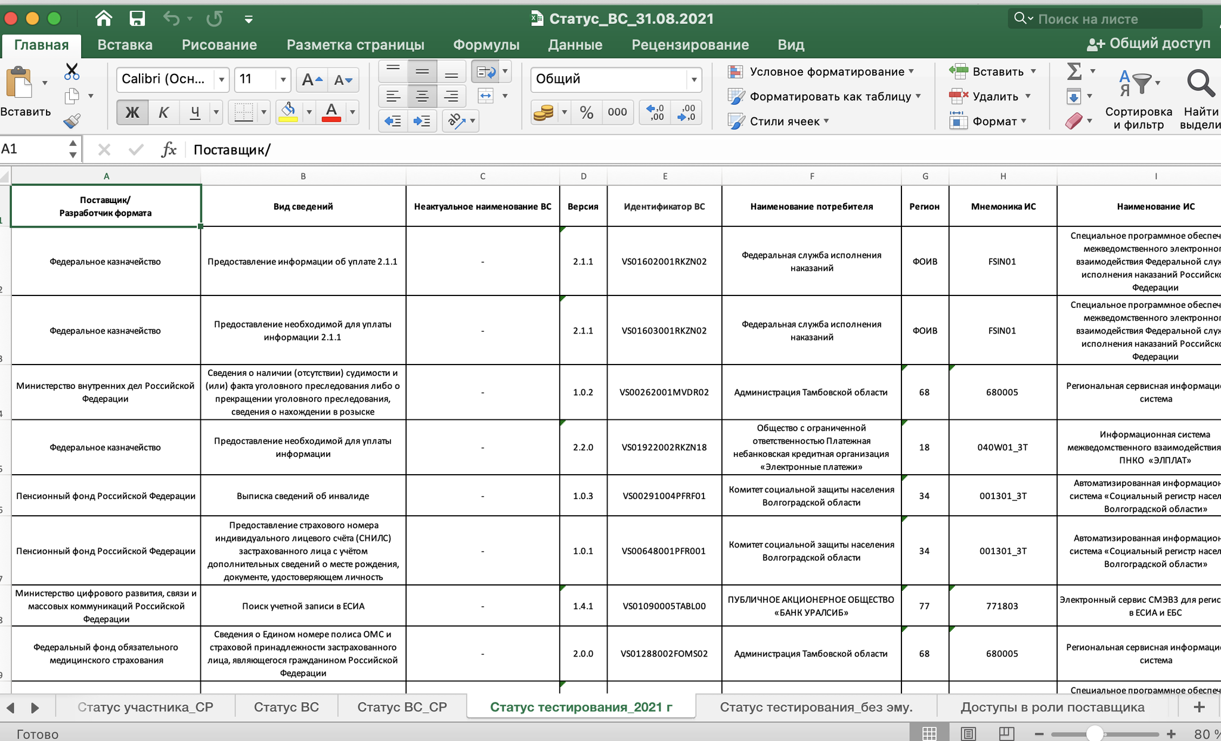Expand font color options arrow
Viewport: 1221px width, 741px height.
352,112
